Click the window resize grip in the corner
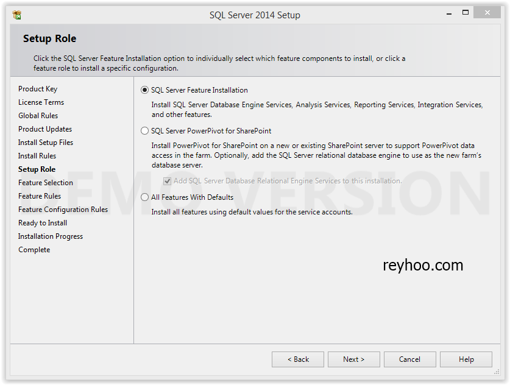This screenshot has width=510, height=385. click(497, 372)
